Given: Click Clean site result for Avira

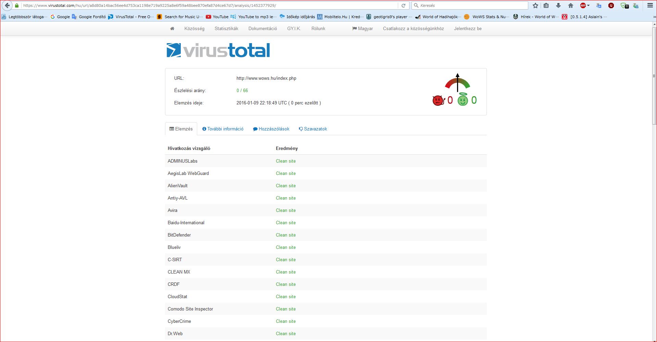Looking at the screenshot, I should (286, 211).
